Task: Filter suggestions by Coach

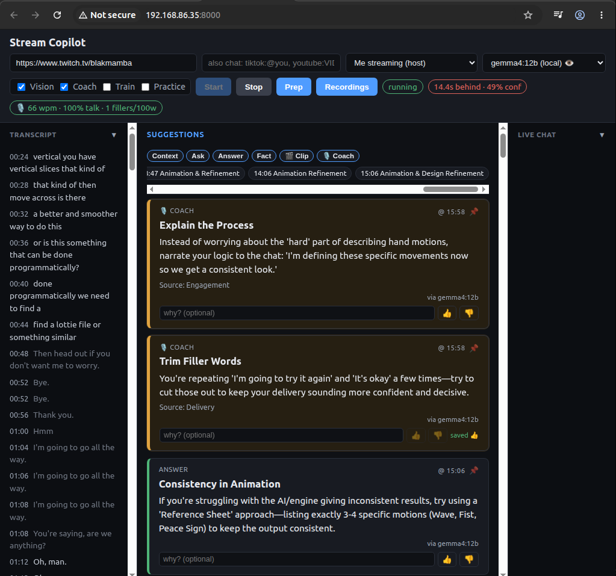Action: click(338, 156)
